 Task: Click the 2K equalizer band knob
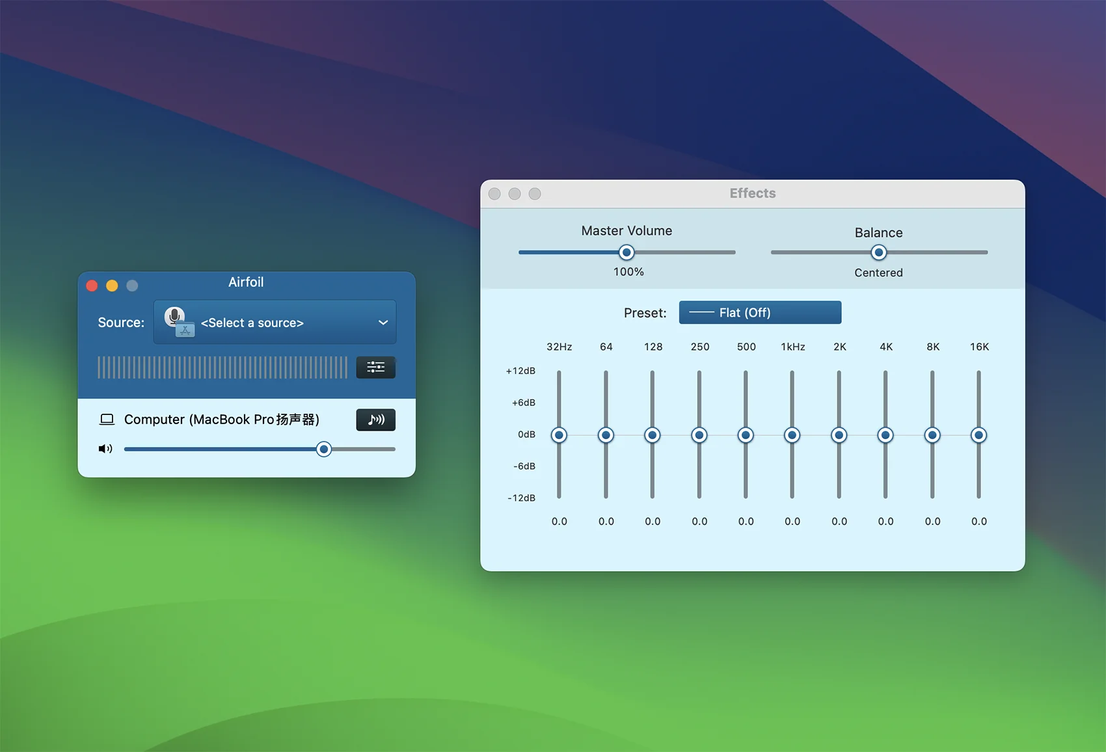(839, 435)
